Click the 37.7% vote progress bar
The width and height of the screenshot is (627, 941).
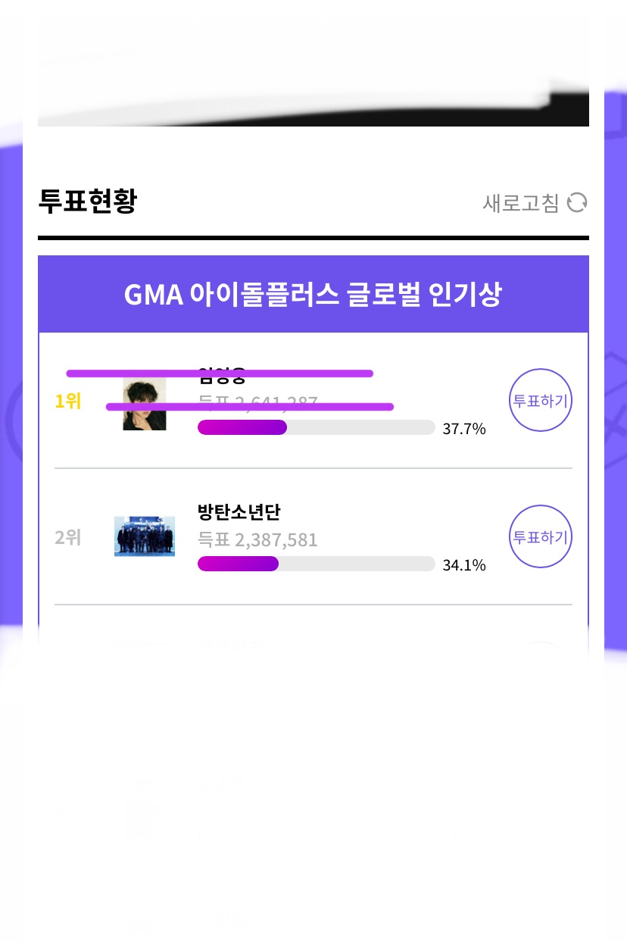click(x=316, y=427)
